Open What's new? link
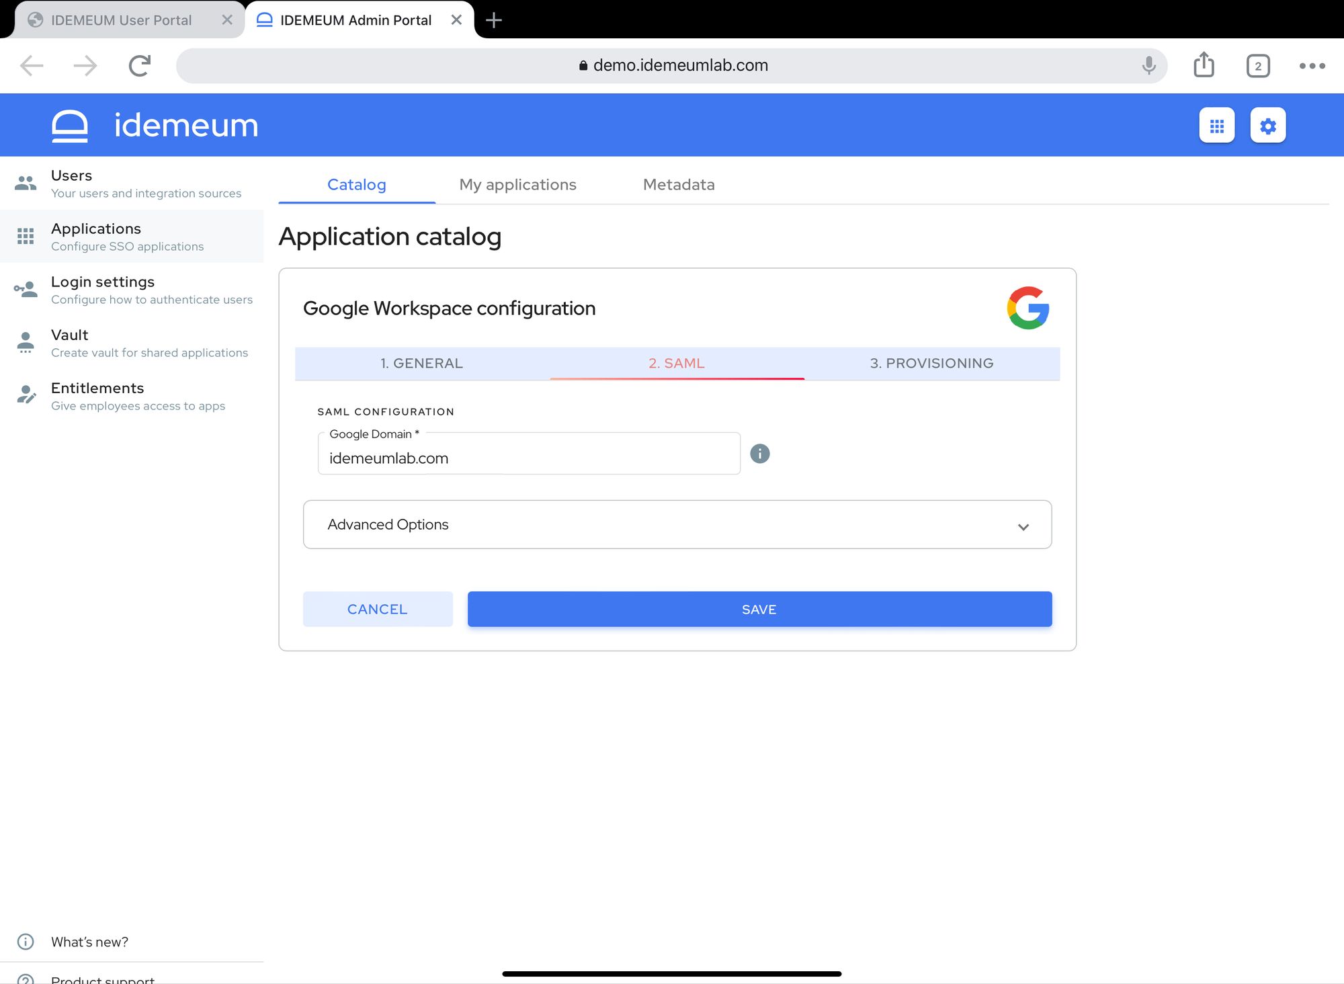The height and width of the screenshot is (984, 1344). click(x=89, y=942)
